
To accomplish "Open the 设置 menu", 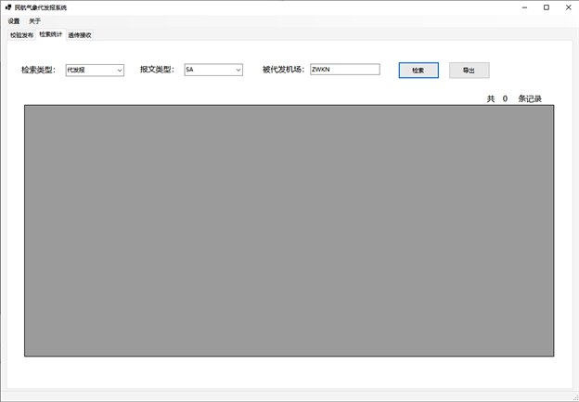I will [13, 20].
